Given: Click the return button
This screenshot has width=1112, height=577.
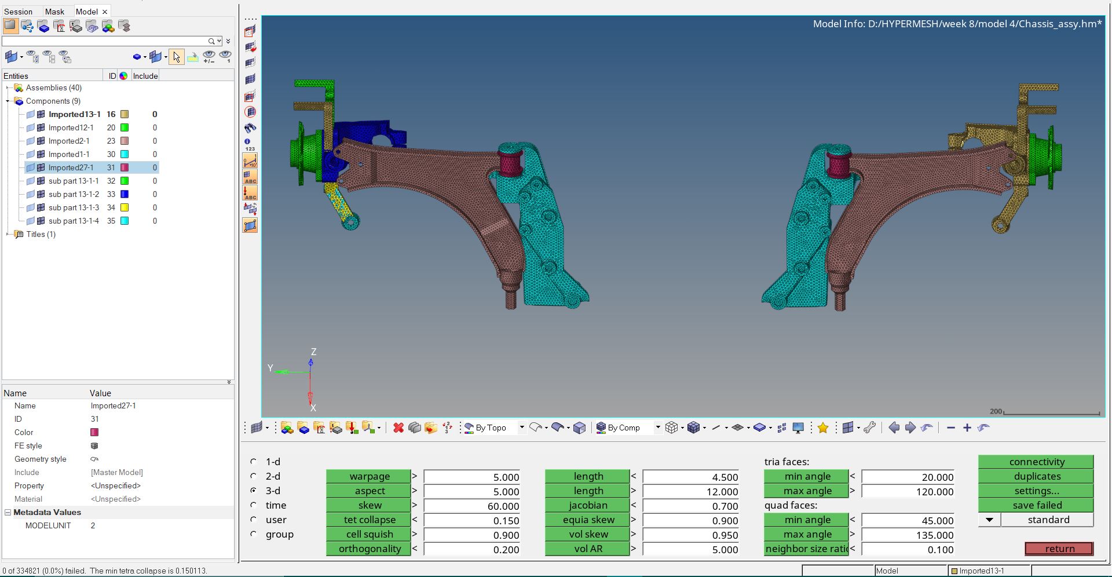Looking at the screenshot, I should click(x=1059, y=549).
